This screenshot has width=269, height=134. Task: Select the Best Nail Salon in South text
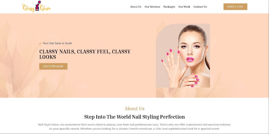(57, 43)
